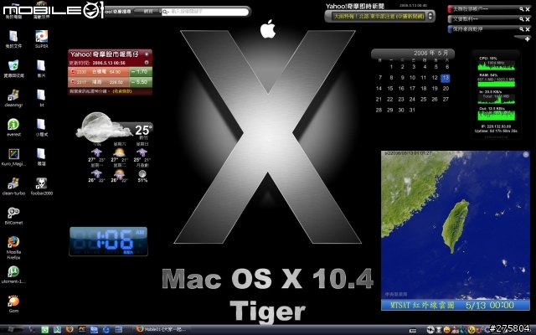
Task: Open the bt folder on the desktop
Action: click(41, 98)
